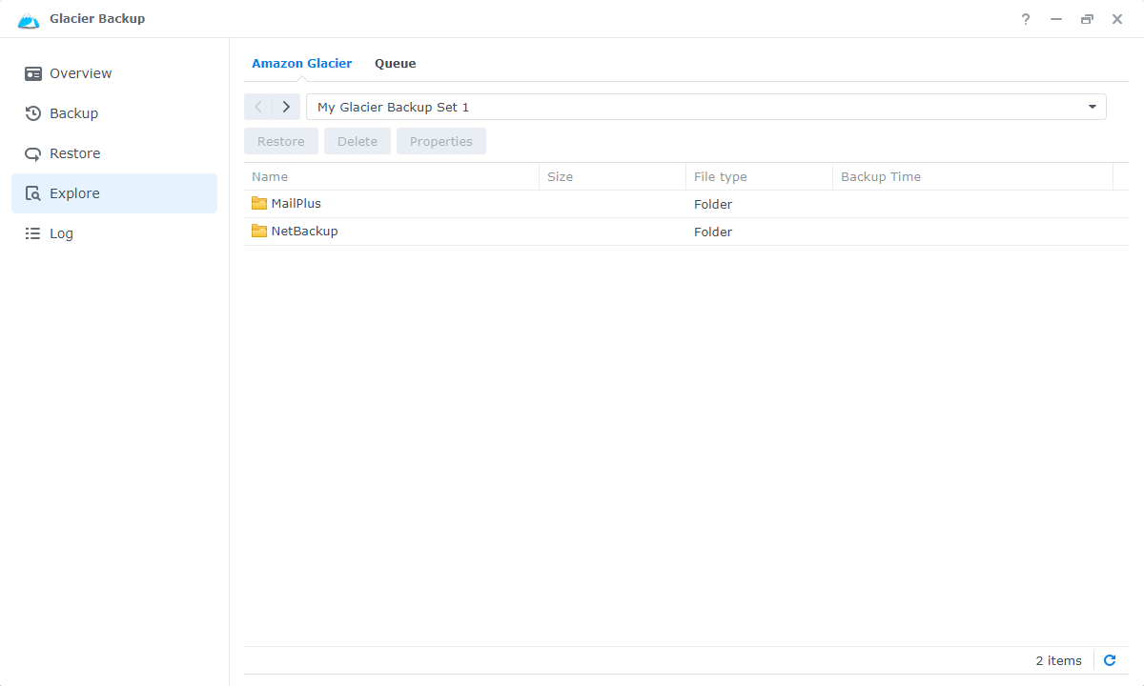Navigate back using the left arrow
The height and width of the screenshot is (686, 1144).
(x=257, y=107)
